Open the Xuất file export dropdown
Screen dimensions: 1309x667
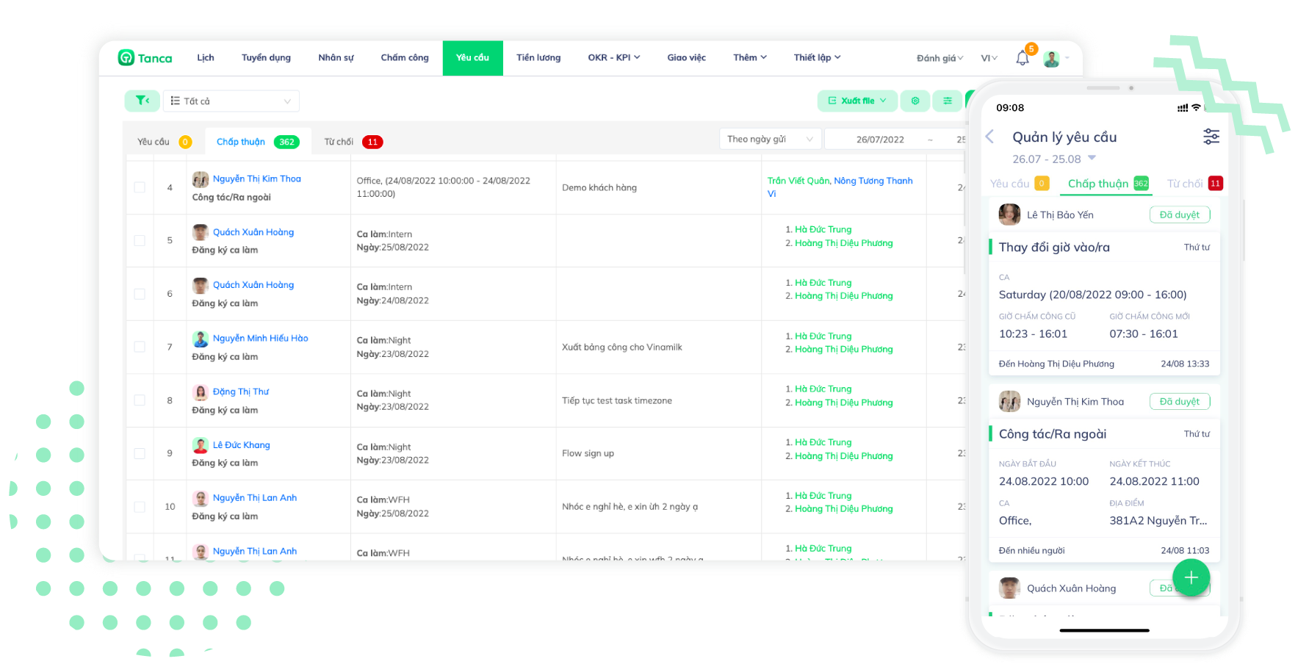(857, 101)
